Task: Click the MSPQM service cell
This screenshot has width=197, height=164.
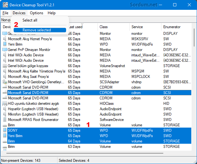Action: (x=138, y=71)
